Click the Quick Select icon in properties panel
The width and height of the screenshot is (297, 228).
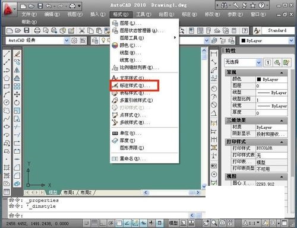pyautogui.click(x=286, y=63)
